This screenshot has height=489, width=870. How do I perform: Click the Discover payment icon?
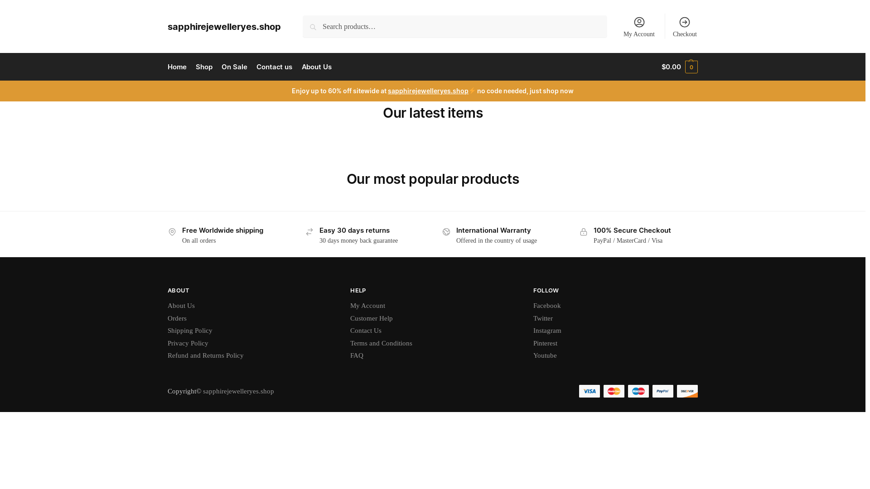[x=687, y=391]
